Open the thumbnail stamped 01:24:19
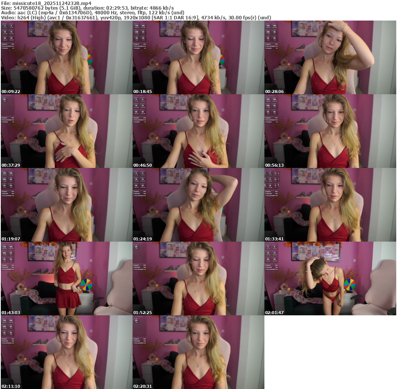The image size is (397, 389). (x=198, y=205)
